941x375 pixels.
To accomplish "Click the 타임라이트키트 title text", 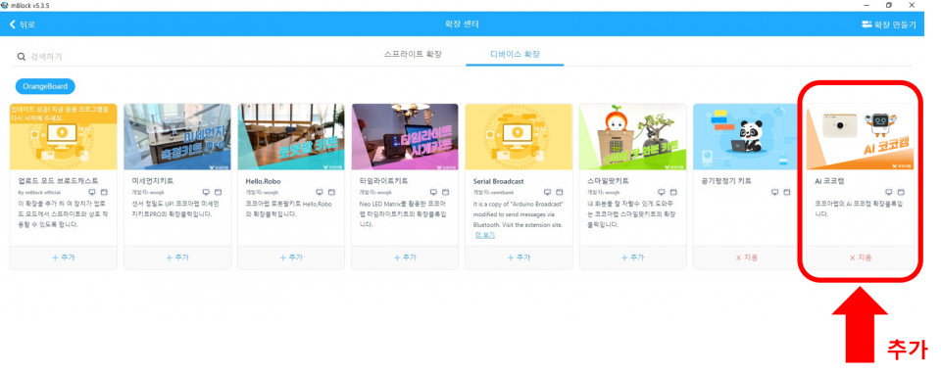I will pos(384,180).
